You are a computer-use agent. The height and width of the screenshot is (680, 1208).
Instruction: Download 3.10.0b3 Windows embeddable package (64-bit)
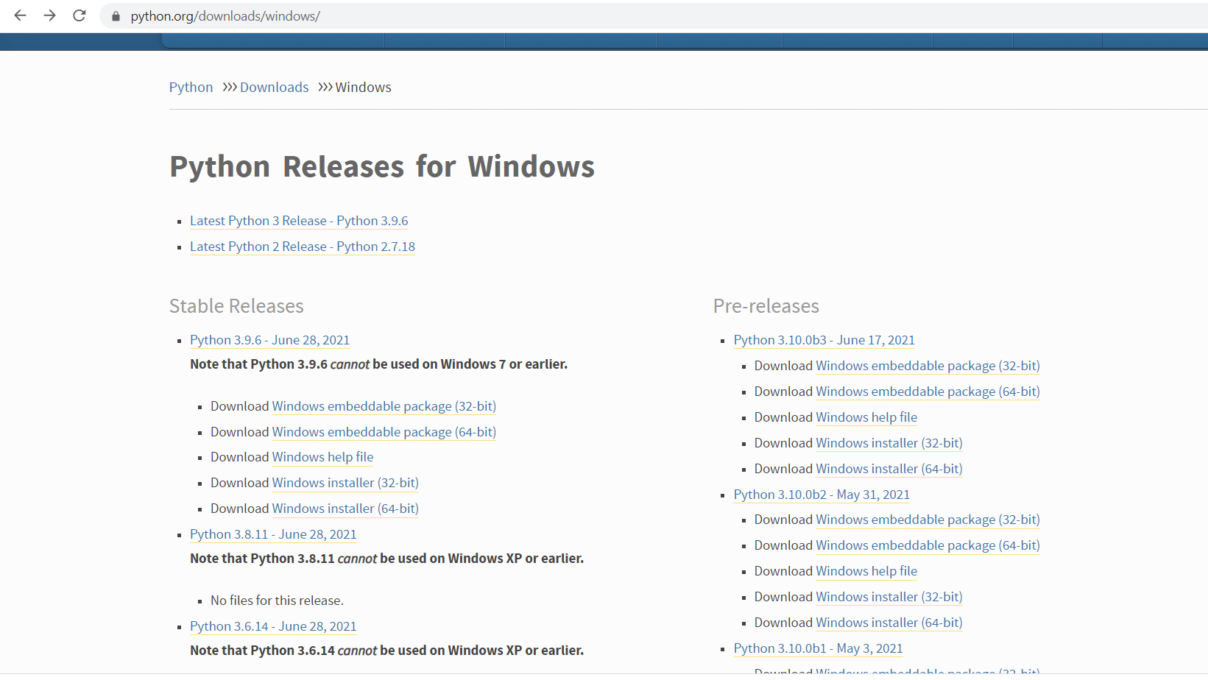[x=928, y=392]
